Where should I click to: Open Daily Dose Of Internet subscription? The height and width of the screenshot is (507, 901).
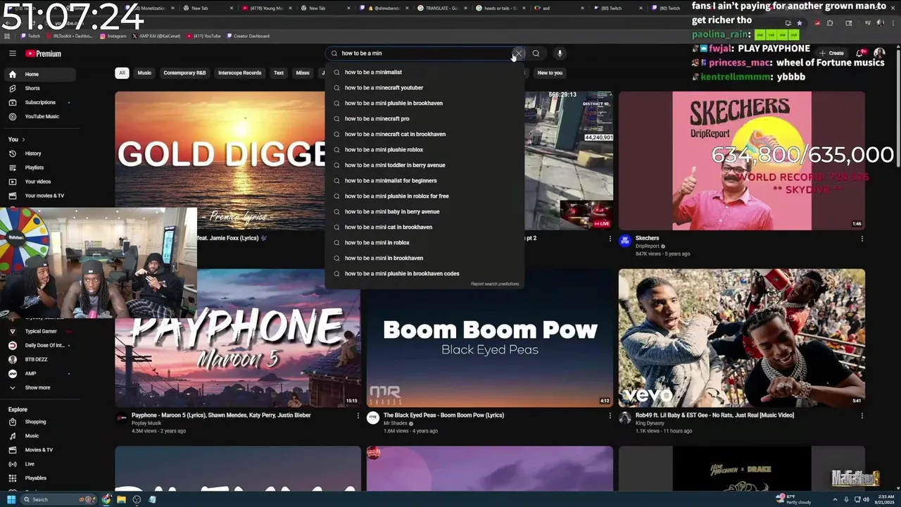coord(39,345)
